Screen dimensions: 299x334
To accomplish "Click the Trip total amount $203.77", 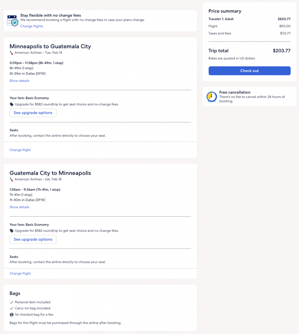I will click(281, 51).
